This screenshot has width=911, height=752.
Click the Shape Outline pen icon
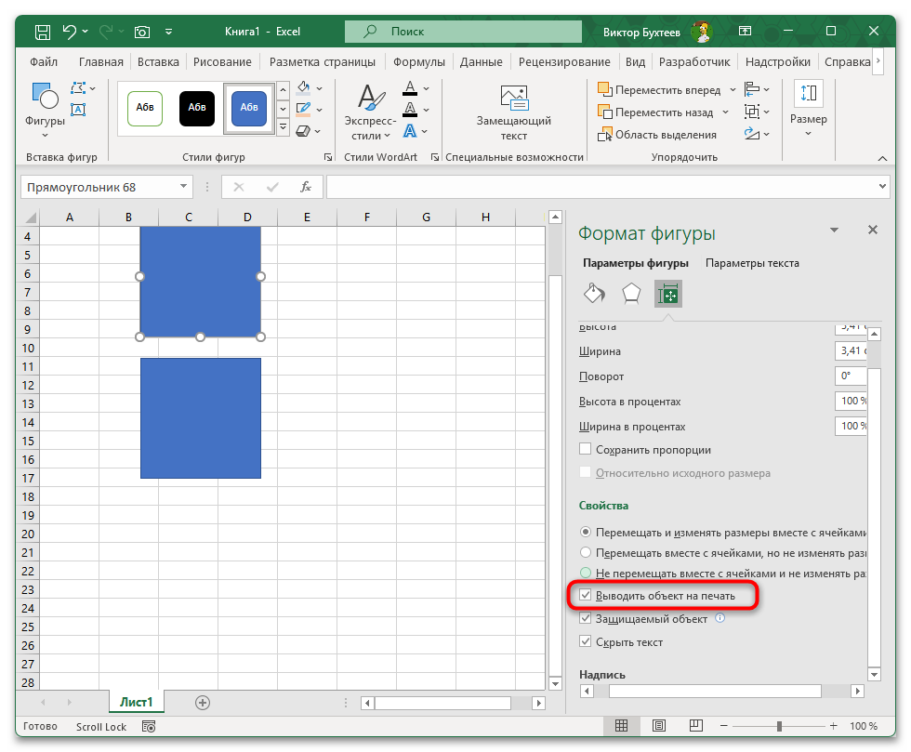click(x=303, y=110)
